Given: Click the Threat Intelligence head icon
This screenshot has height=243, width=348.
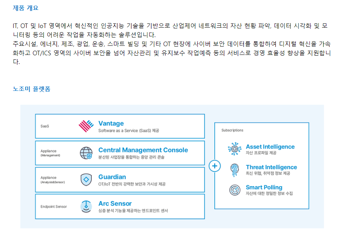Looking at the screenshot, I should (235, 170).
